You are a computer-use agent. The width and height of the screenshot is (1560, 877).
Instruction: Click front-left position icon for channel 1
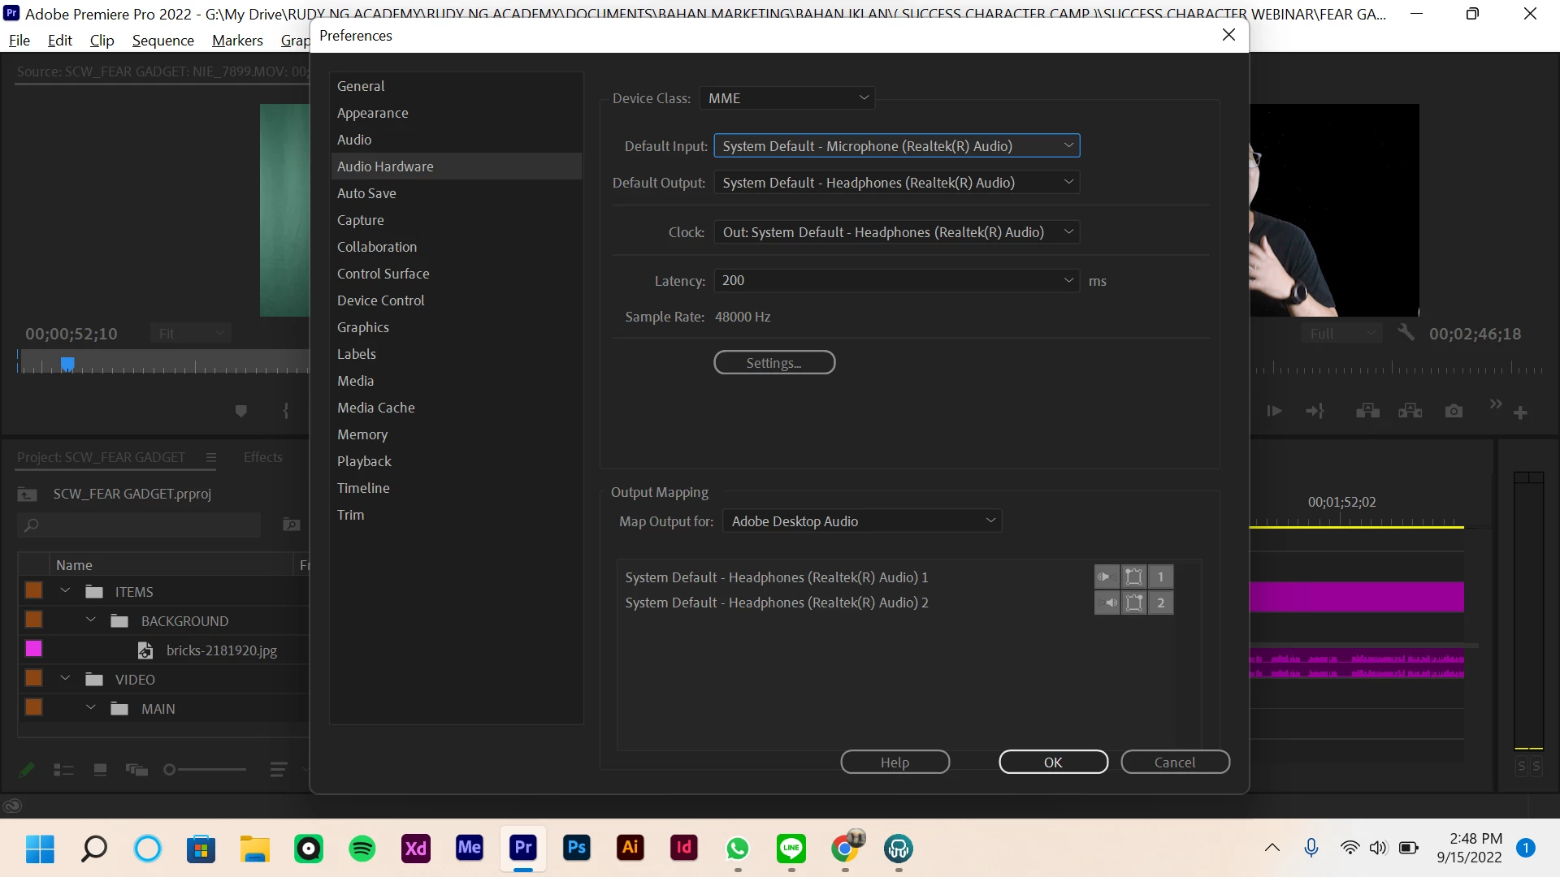point(1133,577)
